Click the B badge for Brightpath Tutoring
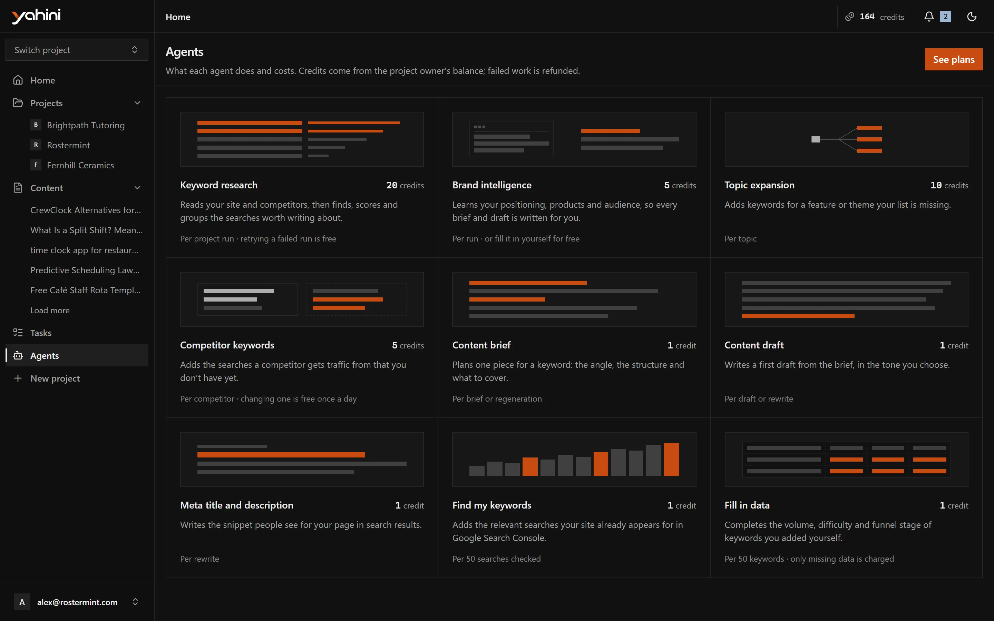Image resolution: width=994 pixels, height=621 pixels. 36,125
